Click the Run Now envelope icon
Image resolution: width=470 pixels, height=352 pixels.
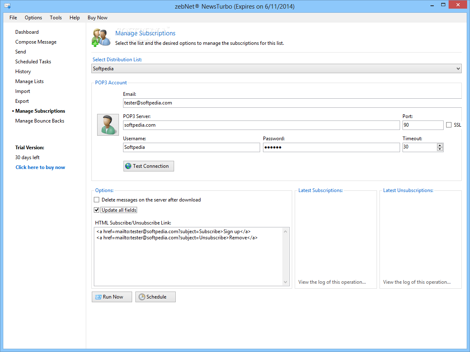(x=98, y=297)
